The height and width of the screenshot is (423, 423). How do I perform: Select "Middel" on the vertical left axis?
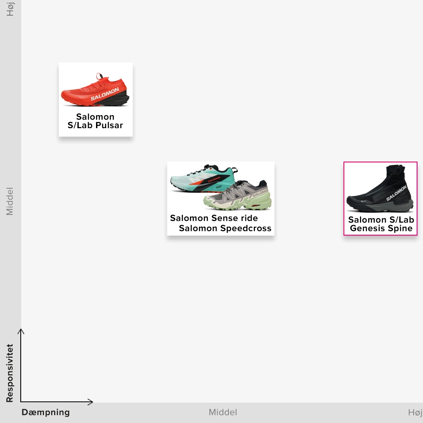(x=10, y=201)
